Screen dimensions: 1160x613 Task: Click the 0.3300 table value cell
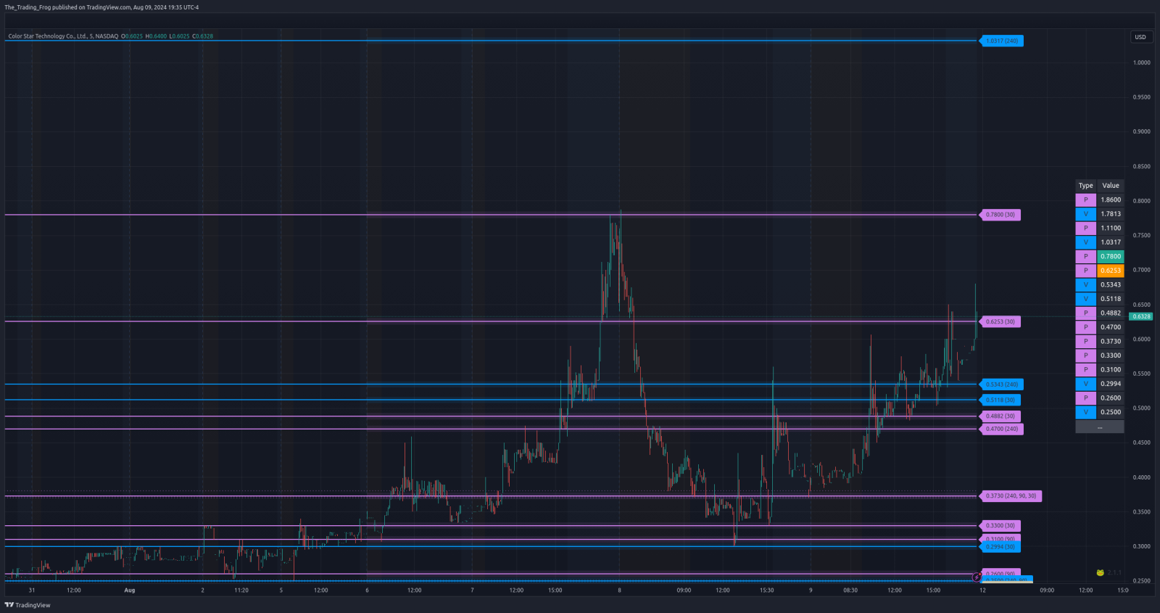pos(1111,355)
